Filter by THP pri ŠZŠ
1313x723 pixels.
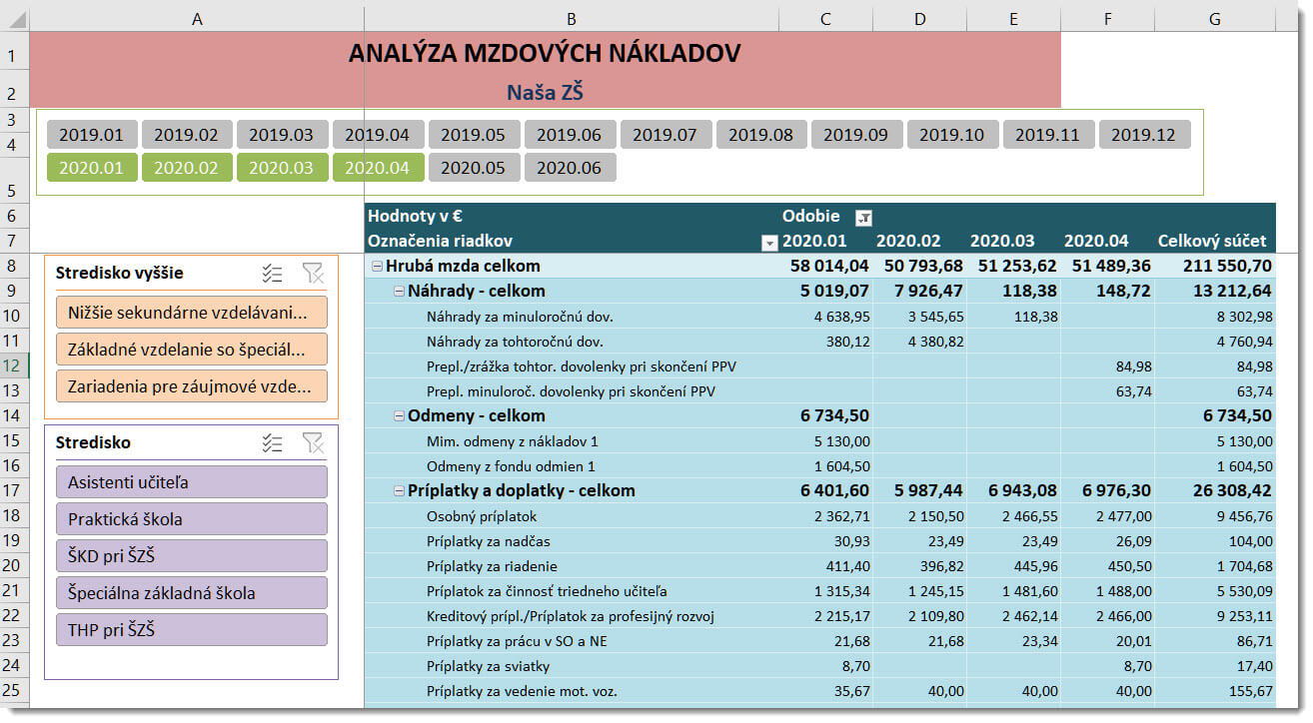pyautogui.click(x=192, y=630)
